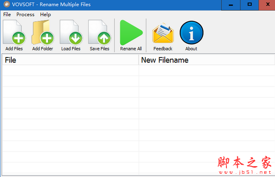Close the Rename Multiple Files window

(x=267, y=5)
